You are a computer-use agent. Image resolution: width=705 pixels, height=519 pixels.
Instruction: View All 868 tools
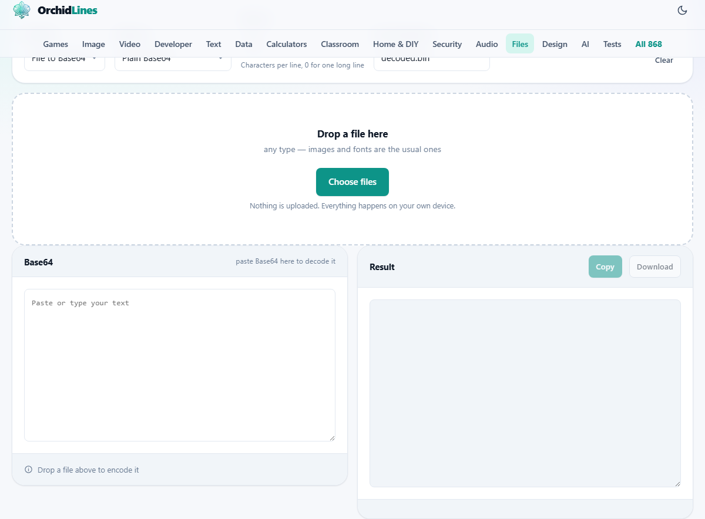tap(649, 44)
